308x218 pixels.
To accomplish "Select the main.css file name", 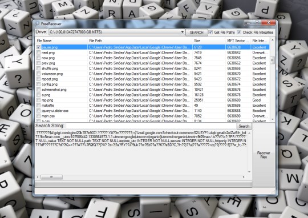I will (48, 116).
